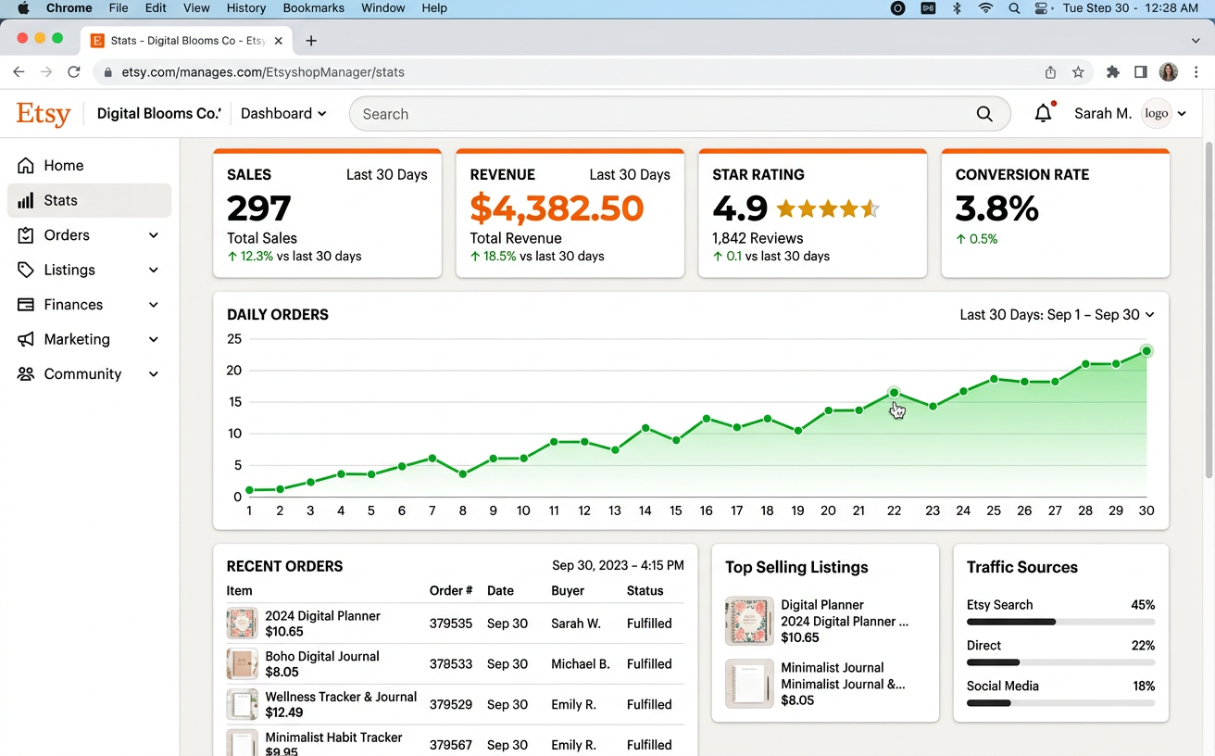This screenshot has height=756, width=1215.
Task: Open Chrome side panel icon
Action: [x=1141, y=72]
